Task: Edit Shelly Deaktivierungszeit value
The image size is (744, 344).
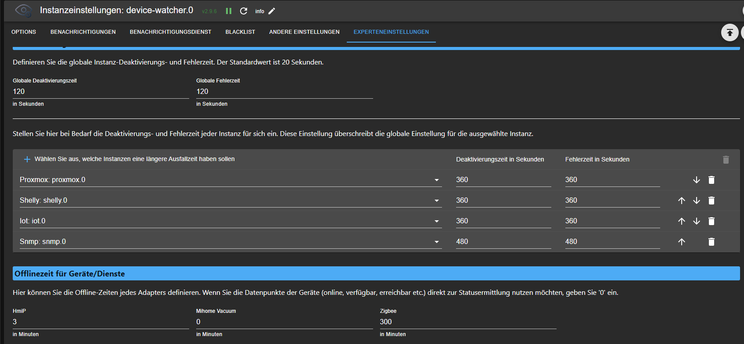Action: [x=503, y=201]
